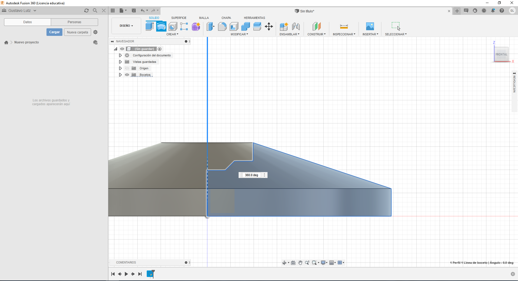The width and height of the screenshot is (518, 281).
Task: Click the Insert image icon
Action: (370, 26)
